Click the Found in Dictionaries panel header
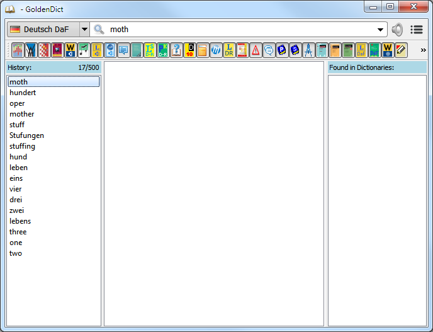The image size is (433, 332). 377,67
